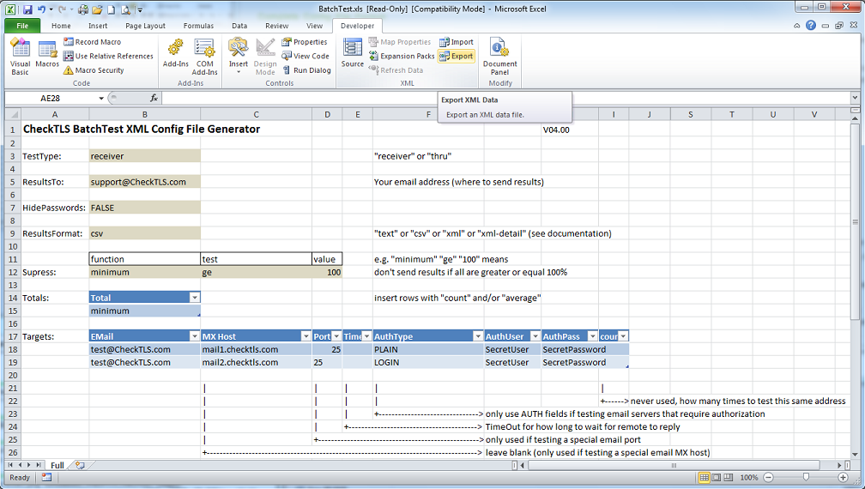Save the workbook from quick access toolbar
Screen dimensions: 865x489
(x=27, y=9)
